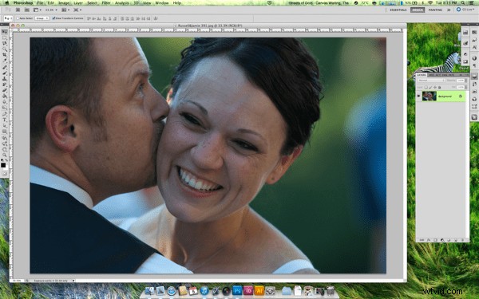This screenshot has width=479, height=299.
Task: Select the Rectangular Marquee tool
Action: point(4,37)
